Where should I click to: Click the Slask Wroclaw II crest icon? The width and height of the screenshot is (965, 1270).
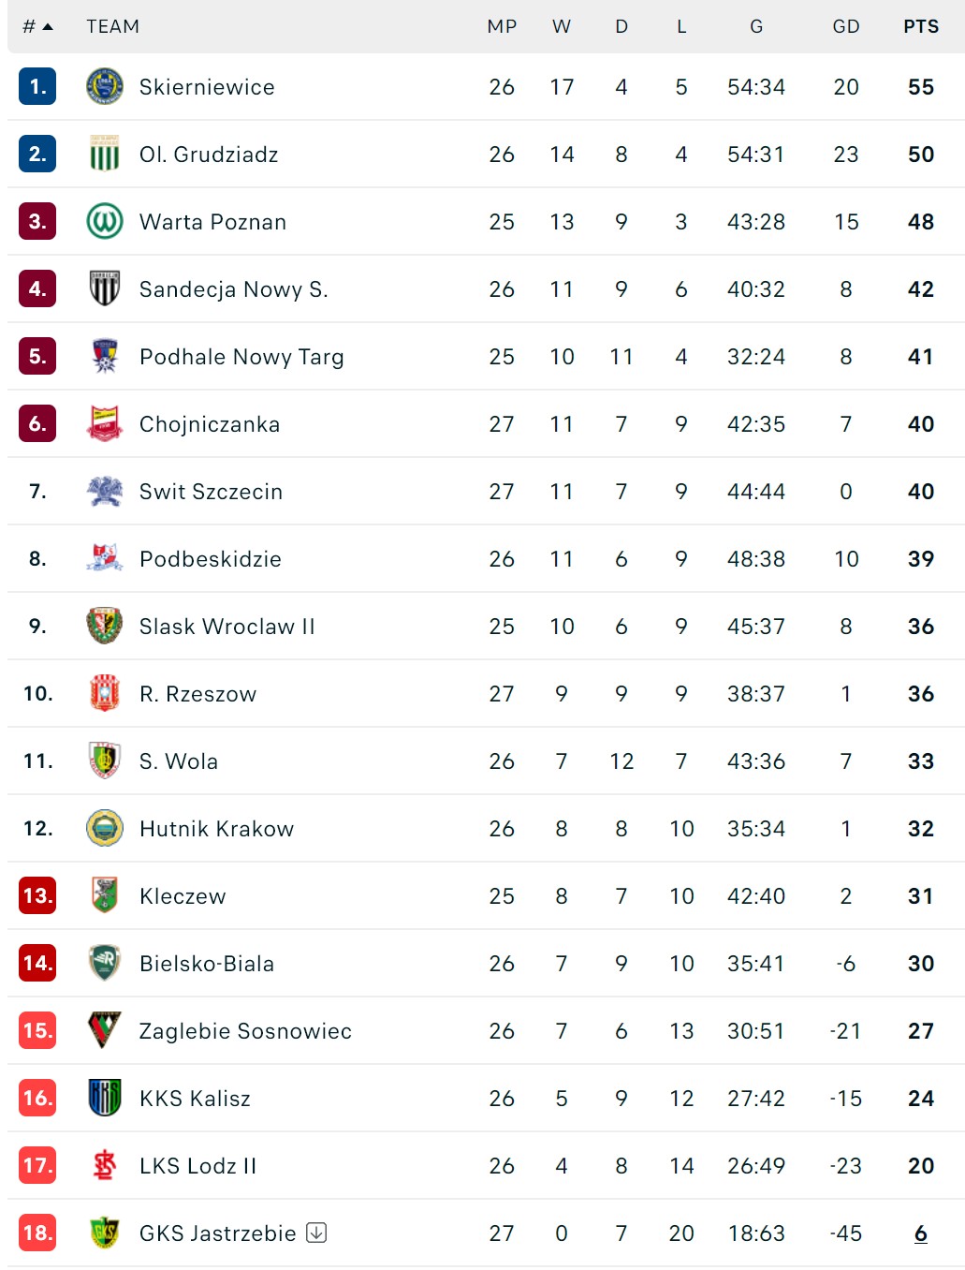[x=105, y=627]
